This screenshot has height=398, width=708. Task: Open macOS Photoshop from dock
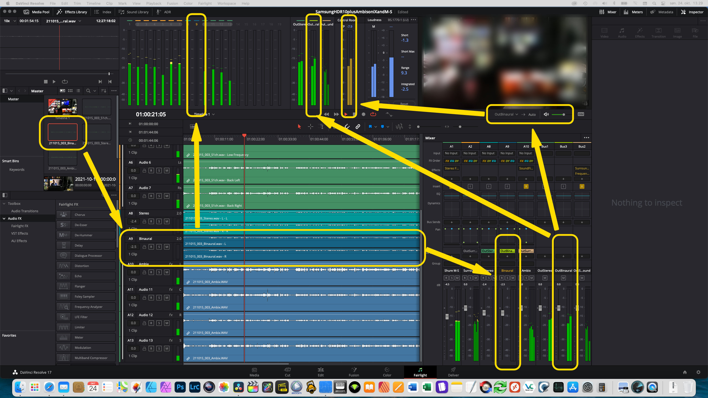click(180, 387)
